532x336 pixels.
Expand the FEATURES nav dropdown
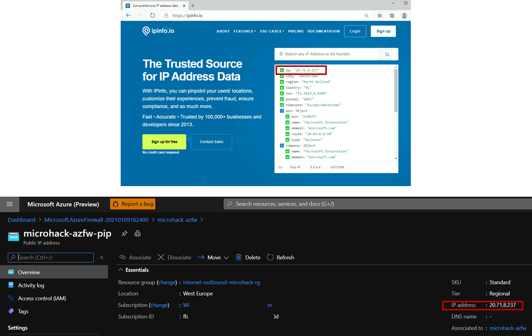244,31
